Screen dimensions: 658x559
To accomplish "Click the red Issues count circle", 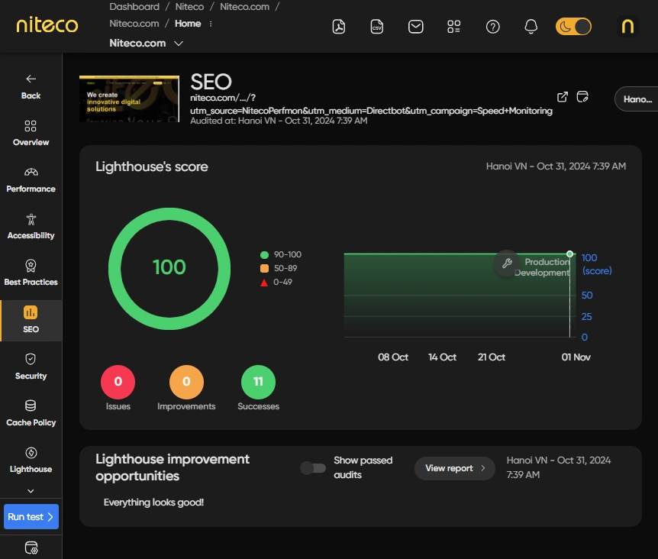I will (x=118, y=382).
